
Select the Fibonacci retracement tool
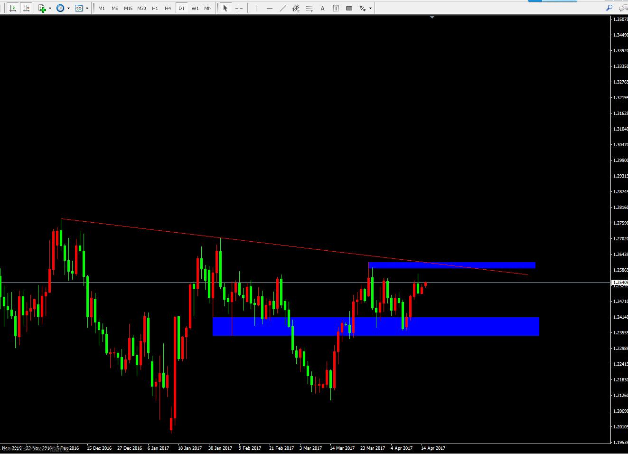309,8
